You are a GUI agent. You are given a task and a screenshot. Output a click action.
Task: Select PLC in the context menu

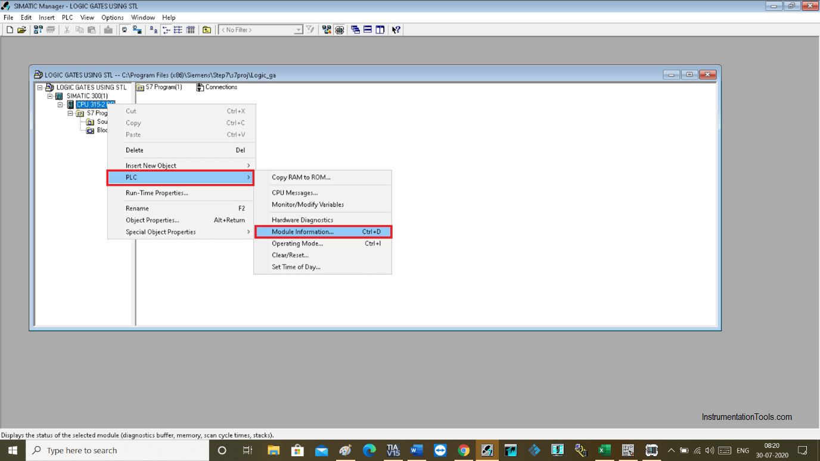(x=181, y=177)
